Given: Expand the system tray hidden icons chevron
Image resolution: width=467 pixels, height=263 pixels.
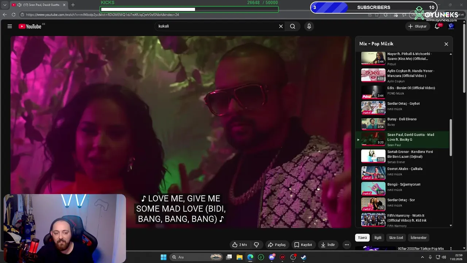Looking at the screenshot, I should pos(422,257).
